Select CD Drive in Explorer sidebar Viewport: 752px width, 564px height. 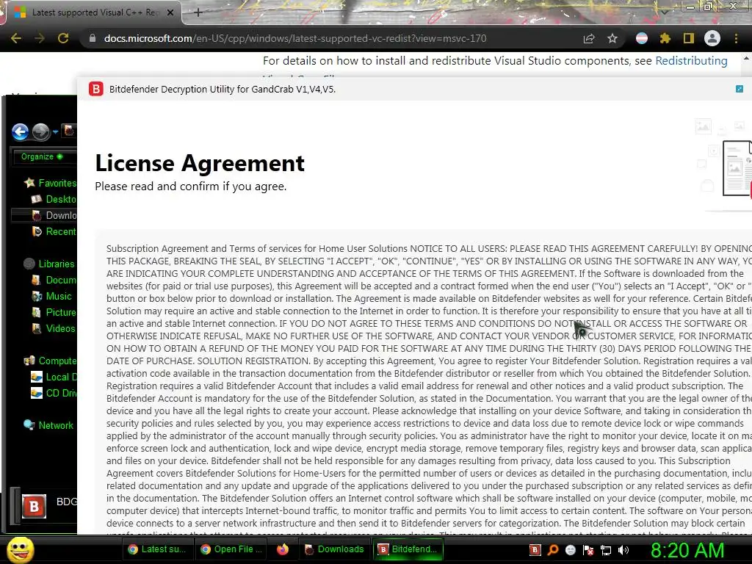(x=54, y=394)
